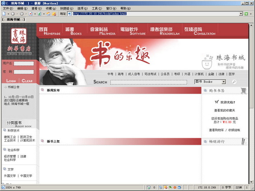The image size is (255, 191).
Task: Open the Favorites star toolbar icon
Action: (x=54, y=14)
